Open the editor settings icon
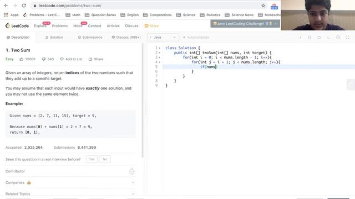The width and height of the screenshot is (355, 199). coord(338,38)
